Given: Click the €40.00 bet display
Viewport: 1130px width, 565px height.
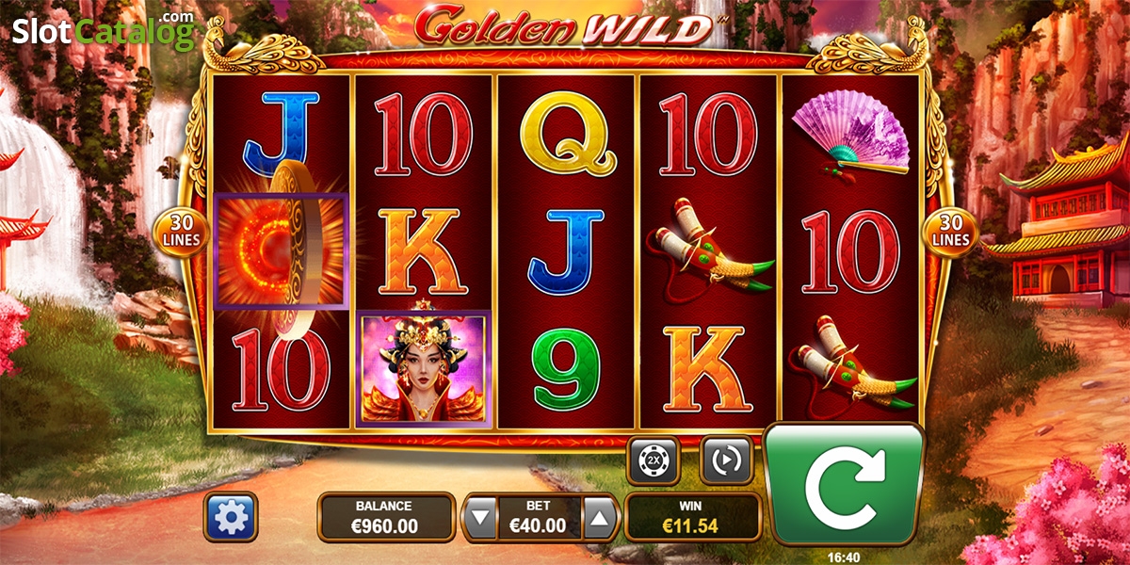Looking at the screenshot, I should (541, 517).
